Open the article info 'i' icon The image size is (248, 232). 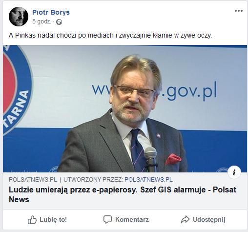234,172
